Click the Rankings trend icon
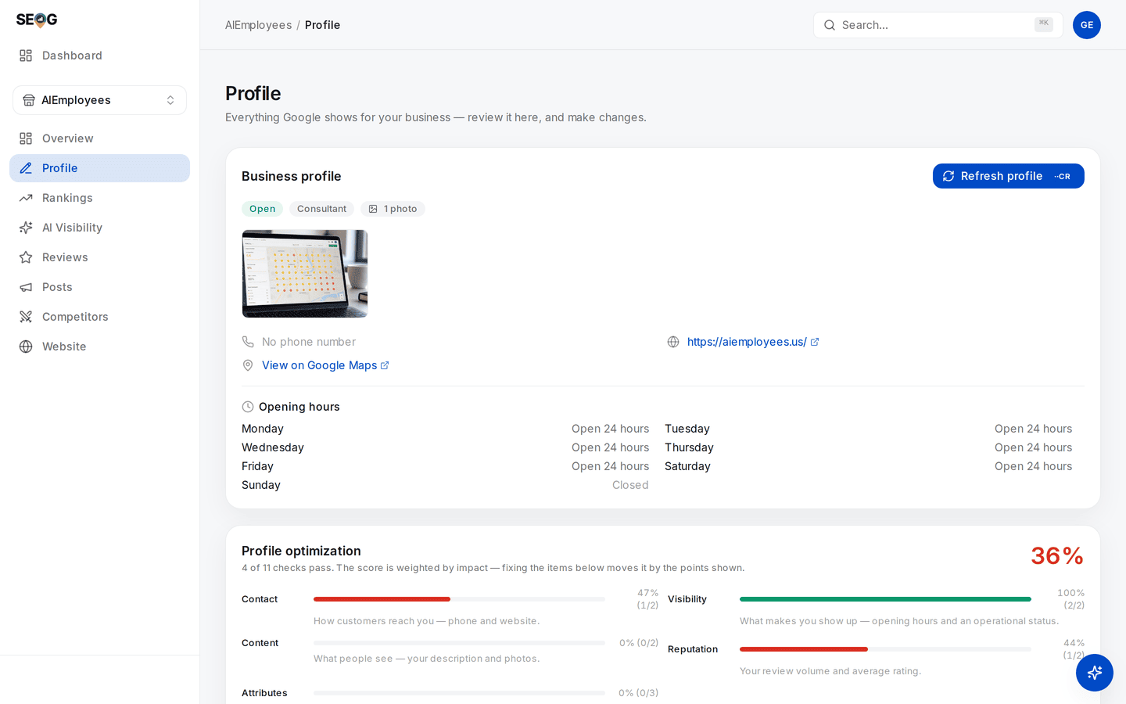Viewport: 1126px width, 704px height. 26,198
